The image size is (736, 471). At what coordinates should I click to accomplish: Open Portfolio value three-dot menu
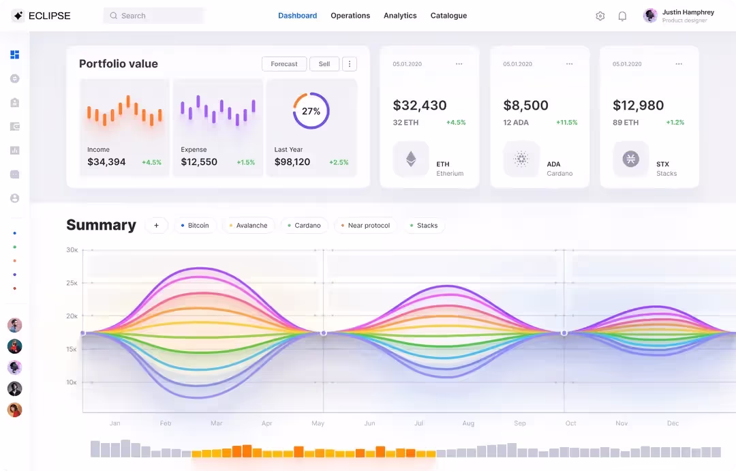[350, 64]
